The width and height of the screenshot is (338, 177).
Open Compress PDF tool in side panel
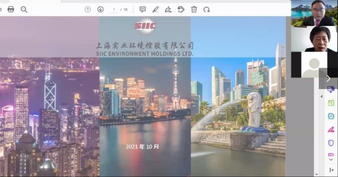[331, 116]
